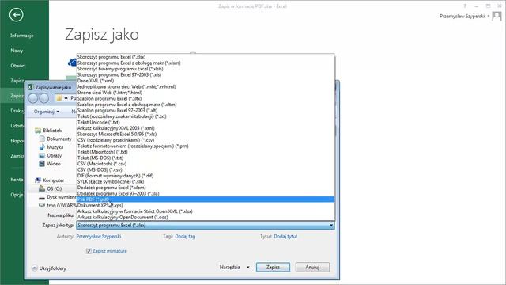This screenshot has height=285, width=506.
Task: Choose Dodatek programu Excel 97-2003 (*.xla)
Action: tap(206, 193)
